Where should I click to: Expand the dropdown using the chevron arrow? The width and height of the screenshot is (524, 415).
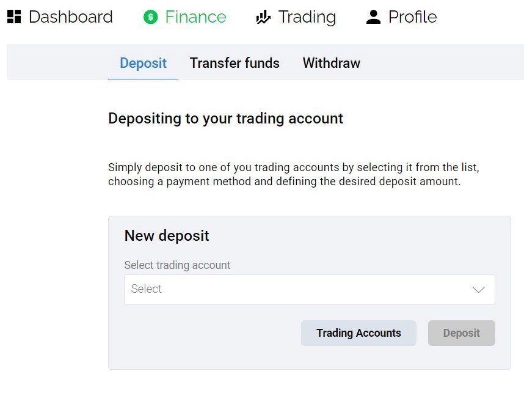pos(479,290)
